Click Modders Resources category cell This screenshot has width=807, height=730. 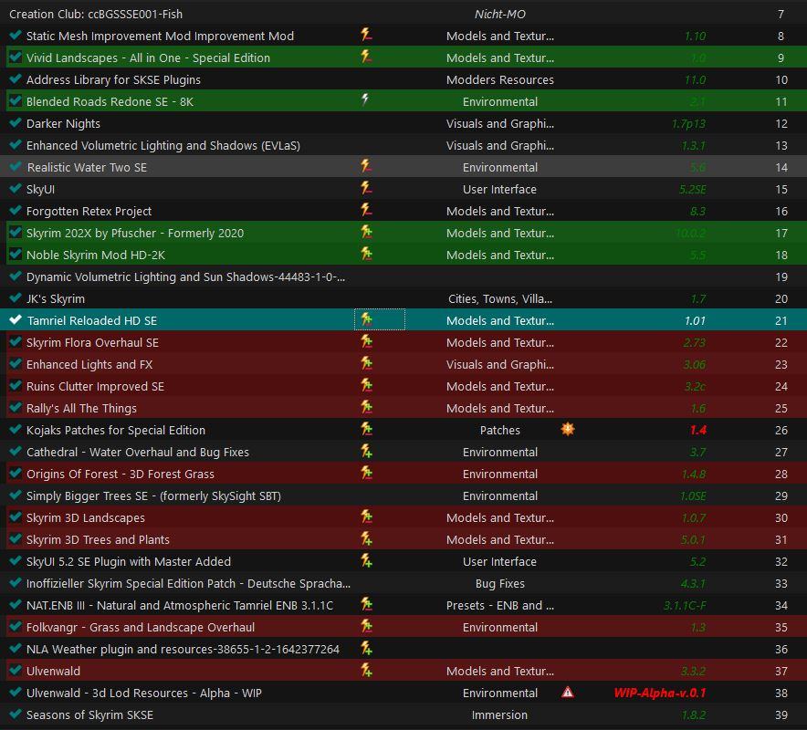500,79
